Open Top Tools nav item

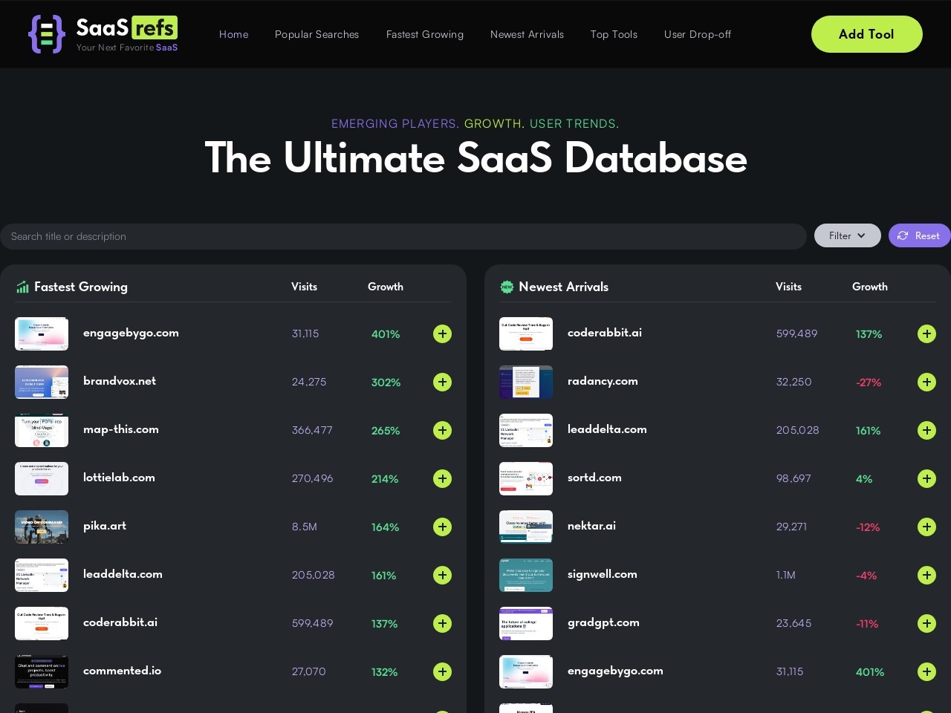tap(614, 34)
